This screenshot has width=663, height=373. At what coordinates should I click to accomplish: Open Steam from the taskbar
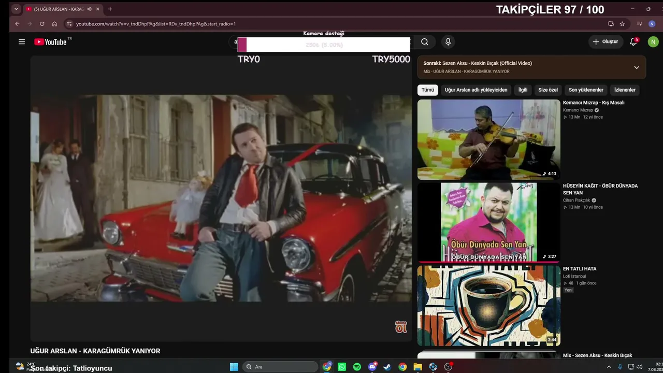click(387, 367)
